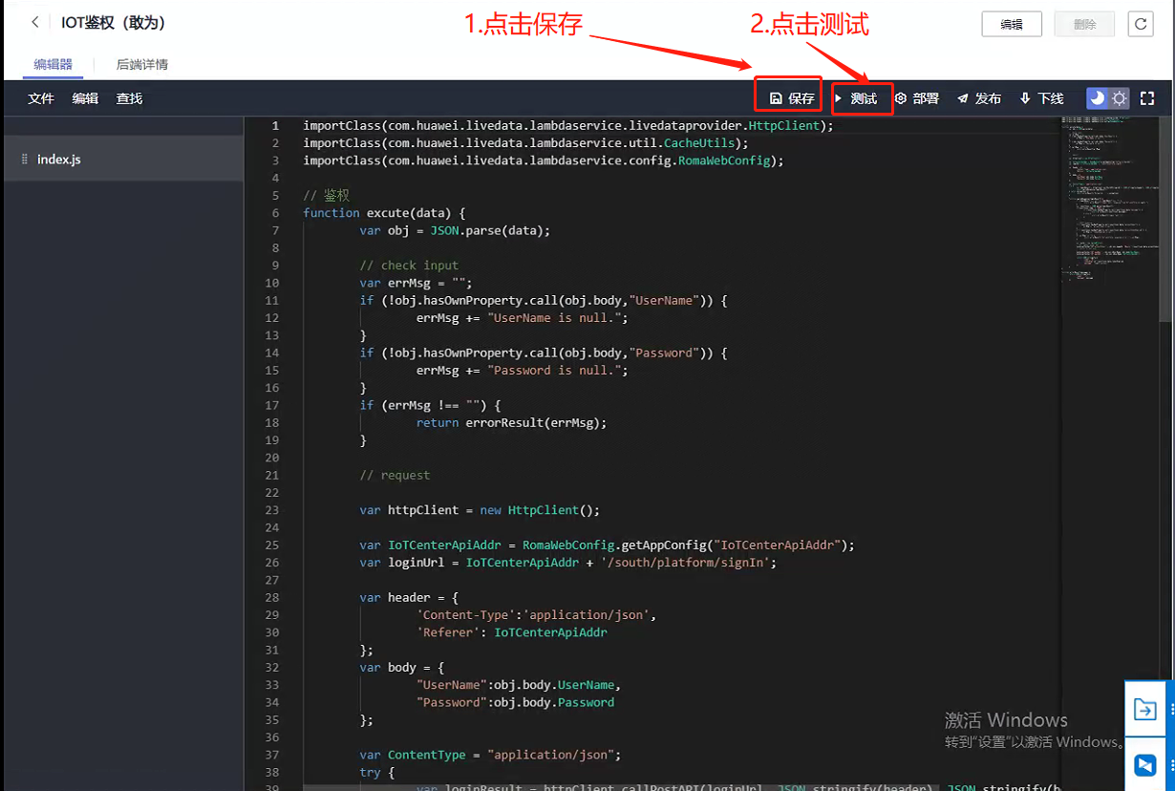
Task: Open the 文件 menu
Action: tap(41, 98)
